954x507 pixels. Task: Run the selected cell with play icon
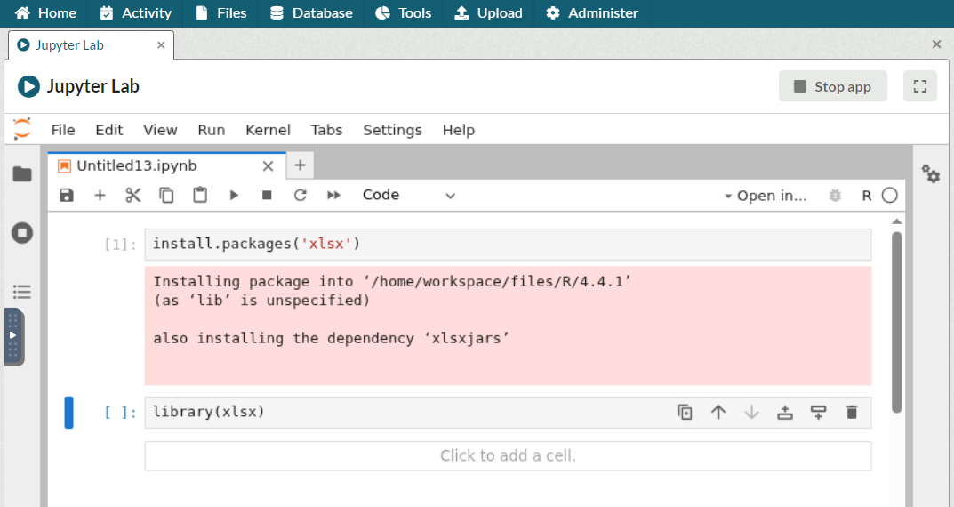234,195
